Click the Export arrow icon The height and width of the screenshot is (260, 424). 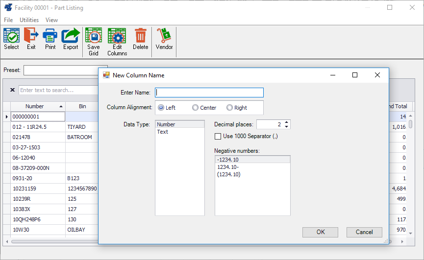[71, 37]
